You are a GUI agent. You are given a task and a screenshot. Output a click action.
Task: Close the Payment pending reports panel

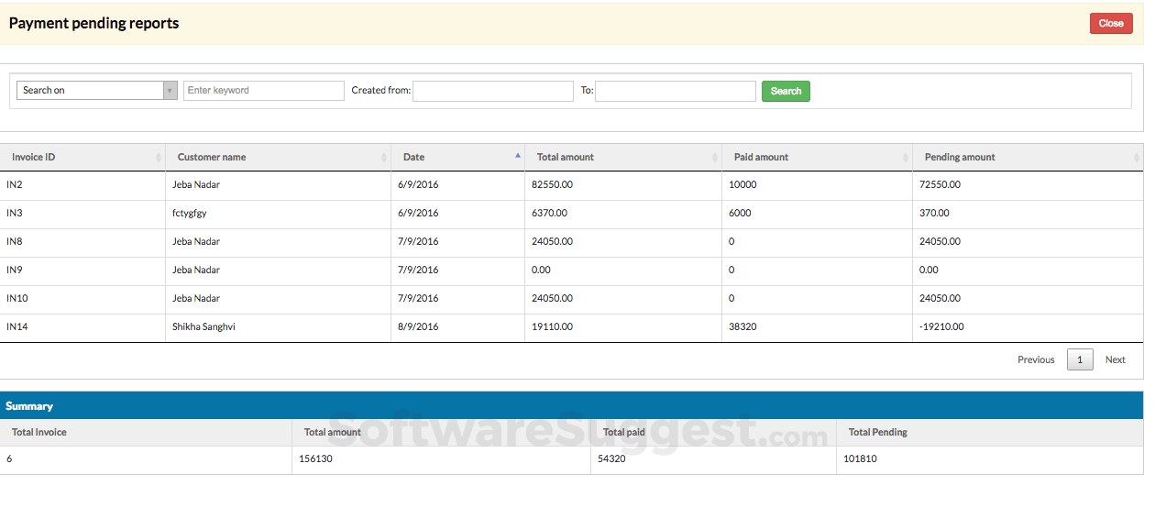click(1111, 24)
